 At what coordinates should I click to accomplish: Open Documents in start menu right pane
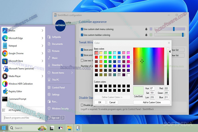55,44
